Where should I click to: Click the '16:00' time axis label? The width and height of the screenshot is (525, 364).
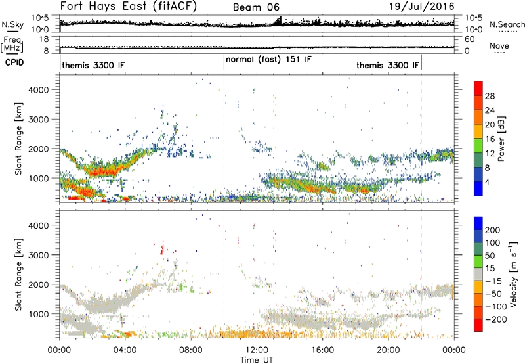click(322, 350)
